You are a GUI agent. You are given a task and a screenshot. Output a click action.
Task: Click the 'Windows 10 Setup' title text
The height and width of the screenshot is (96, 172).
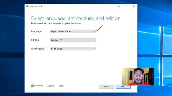pos(37,6)
